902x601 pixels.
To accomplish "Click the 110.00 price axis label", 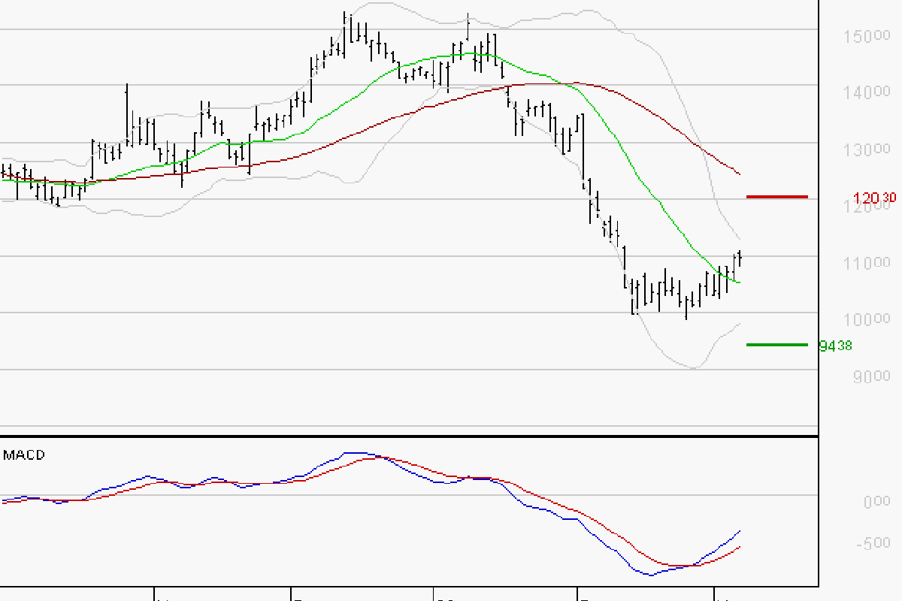I will coord(870,263).
